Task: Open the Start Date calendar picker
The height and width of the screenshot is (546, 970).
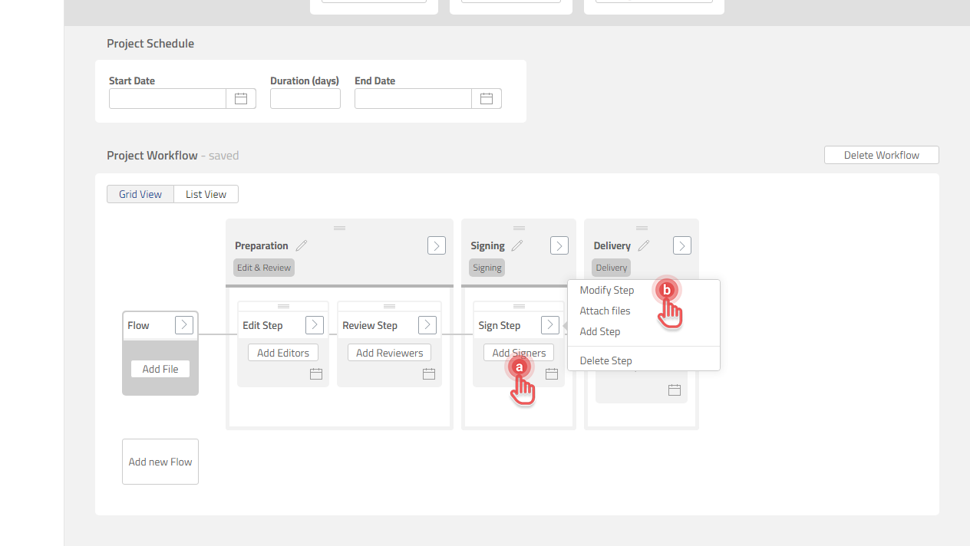Action: [241, 98]
